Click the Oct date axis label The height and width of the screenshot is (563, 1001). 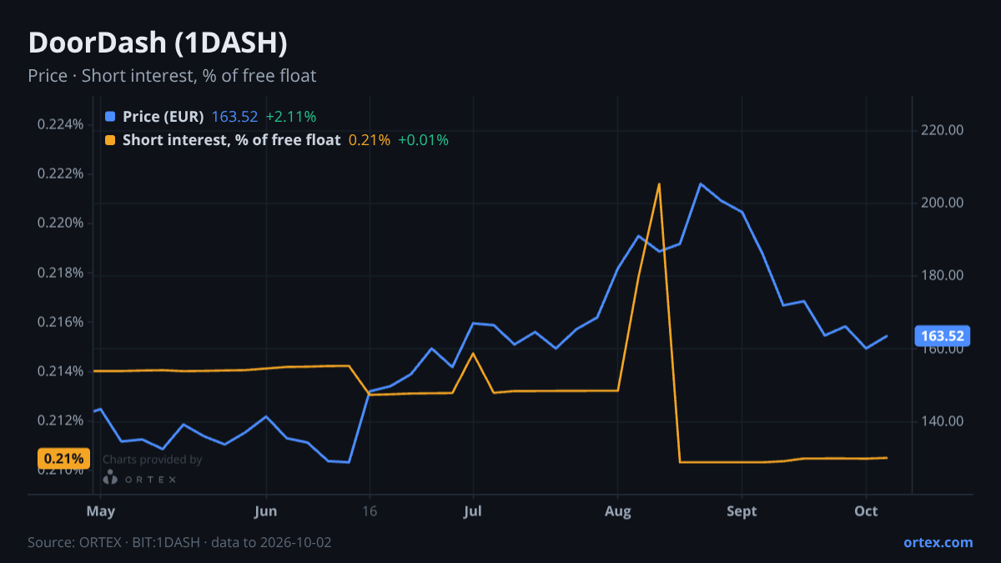click(867, 511)
